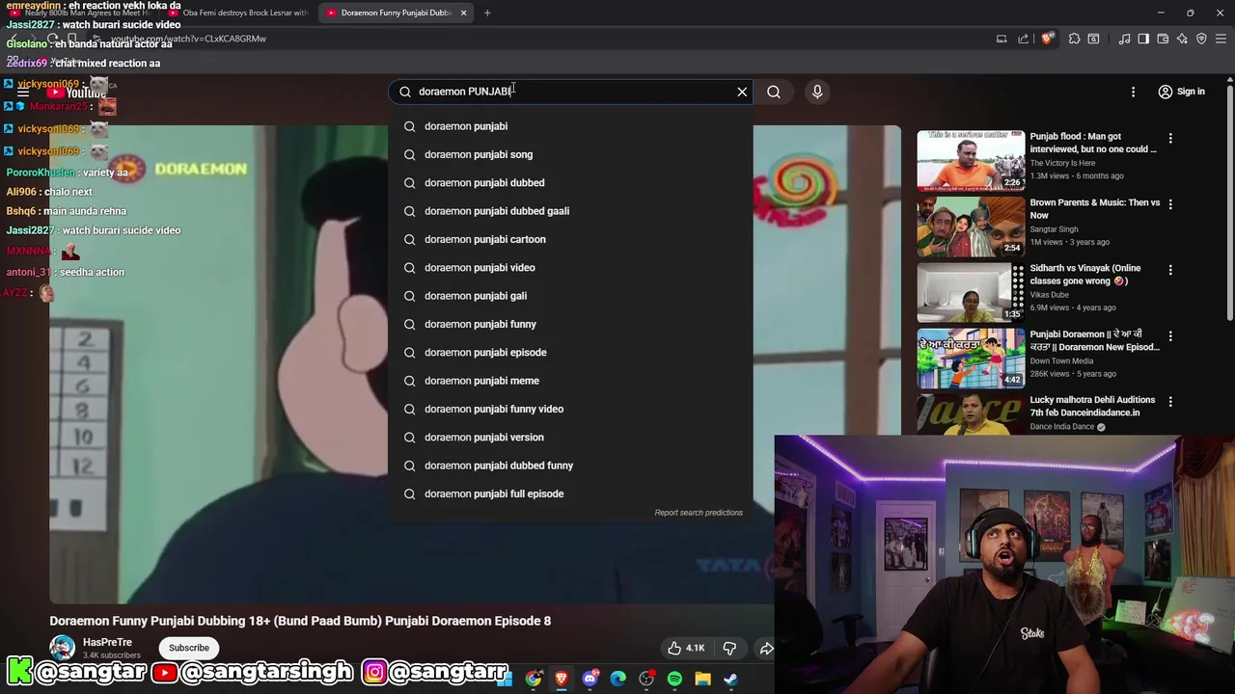Clear the YouTube search box text
Image resolution: width=1235 pixels, height=694 pixels.
click(742, 92)
